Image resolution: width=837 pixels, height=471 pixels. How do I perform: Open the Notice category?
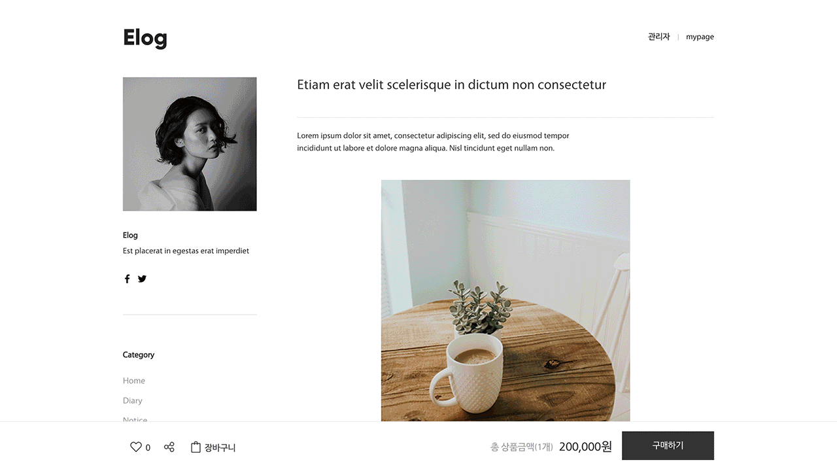click(135, 419)
